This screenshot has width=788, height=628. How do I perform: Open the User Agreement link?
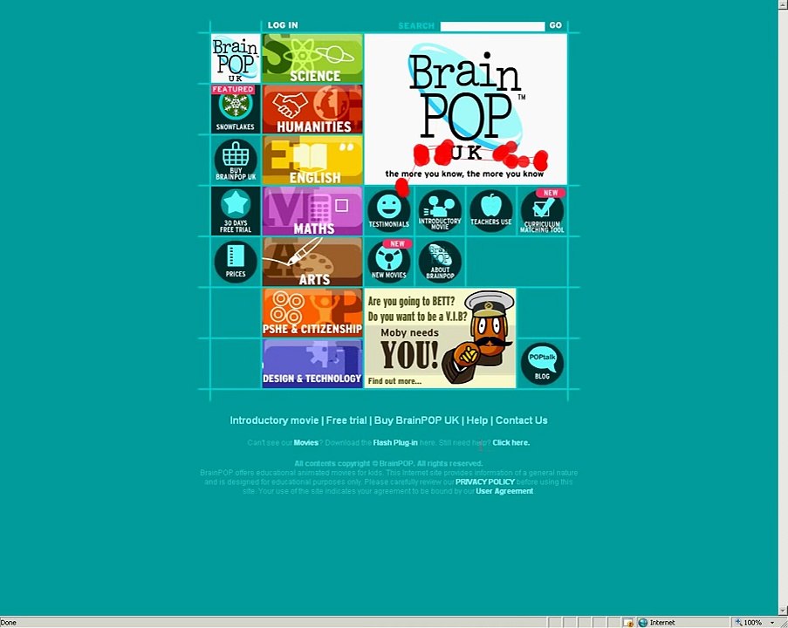(x=504, y=491)
